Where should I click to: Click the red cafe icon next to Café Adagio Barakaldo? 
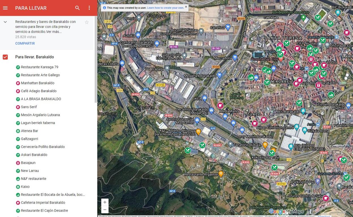click(x=18, y=91)
